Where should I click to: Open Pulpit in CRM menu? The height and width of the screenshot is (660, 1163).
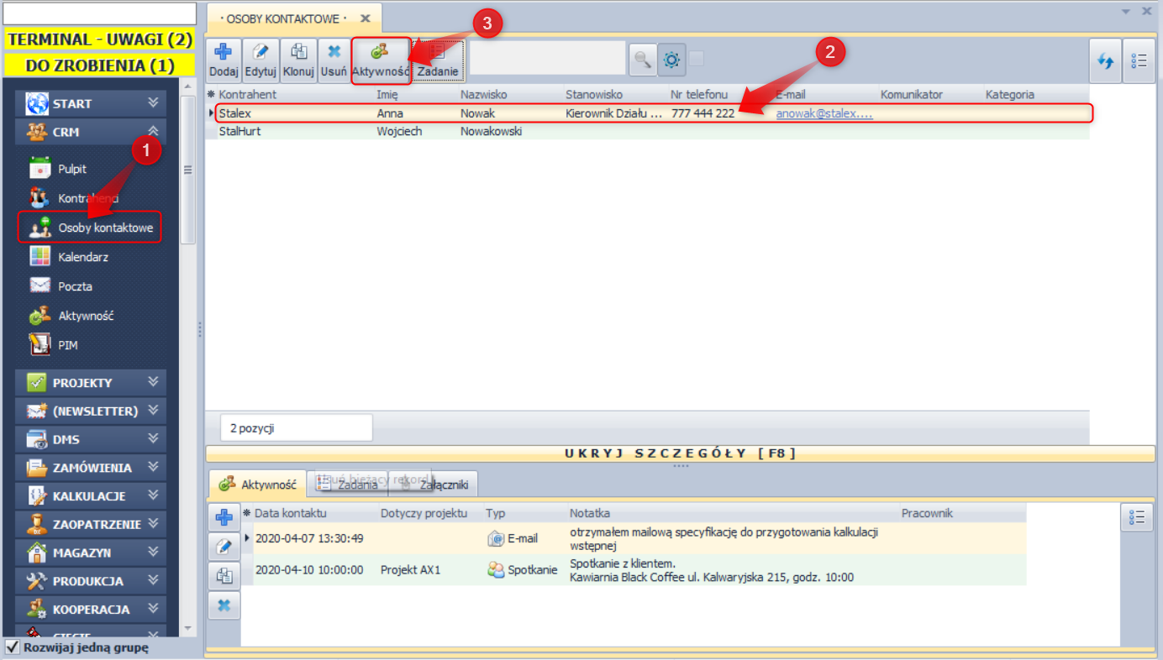click(72, 169)
